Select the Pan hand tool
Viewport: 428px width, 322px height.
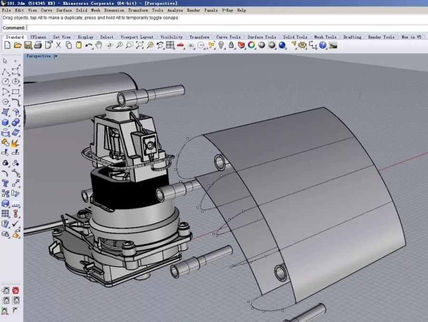[99, 45]
